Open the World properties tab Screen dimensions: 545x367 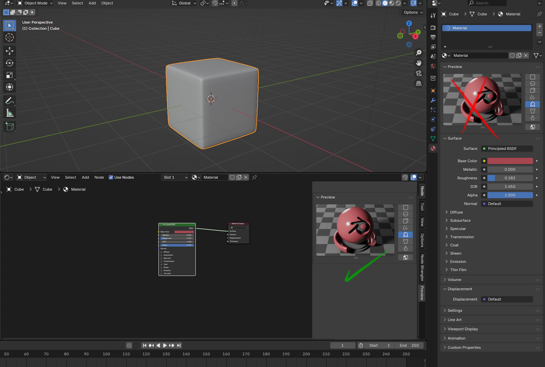[x=433, y=66]
